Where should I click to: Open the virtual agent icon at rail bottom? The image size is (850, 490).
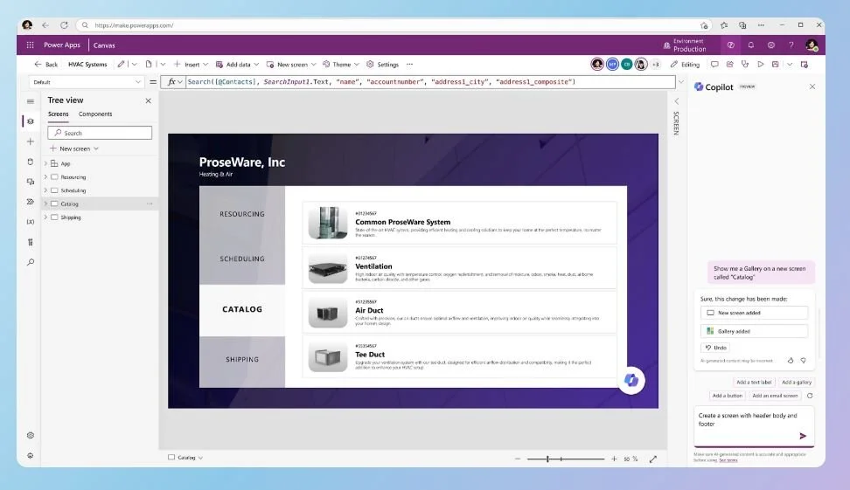(31, 455)
